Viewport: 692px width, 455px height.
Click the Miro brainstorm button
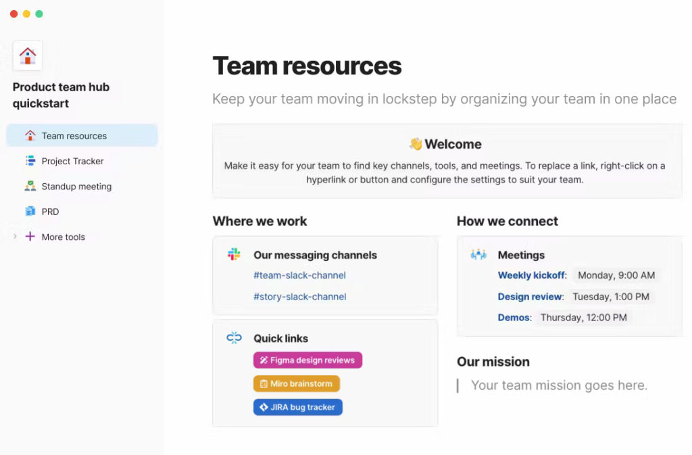coord(296,383)
